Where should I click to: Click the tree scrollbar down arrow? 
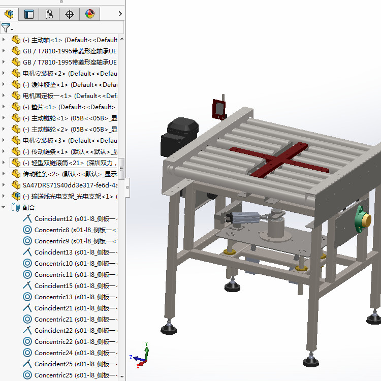click(122, 376)
